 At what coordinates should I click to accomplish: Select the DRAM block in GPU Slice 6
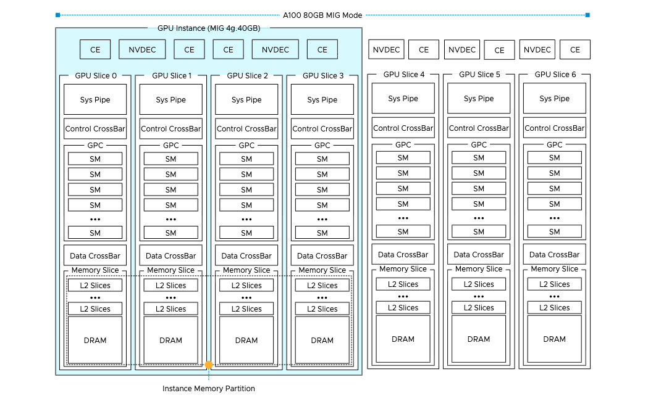pyautogui.click(x=555, y=339)
